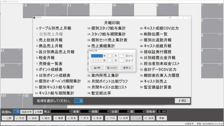Select 31. 担当者別未収金リスト

(x=160, y=64)
